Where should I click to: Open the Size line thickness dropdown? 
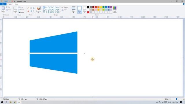click(x=73, y=10)
